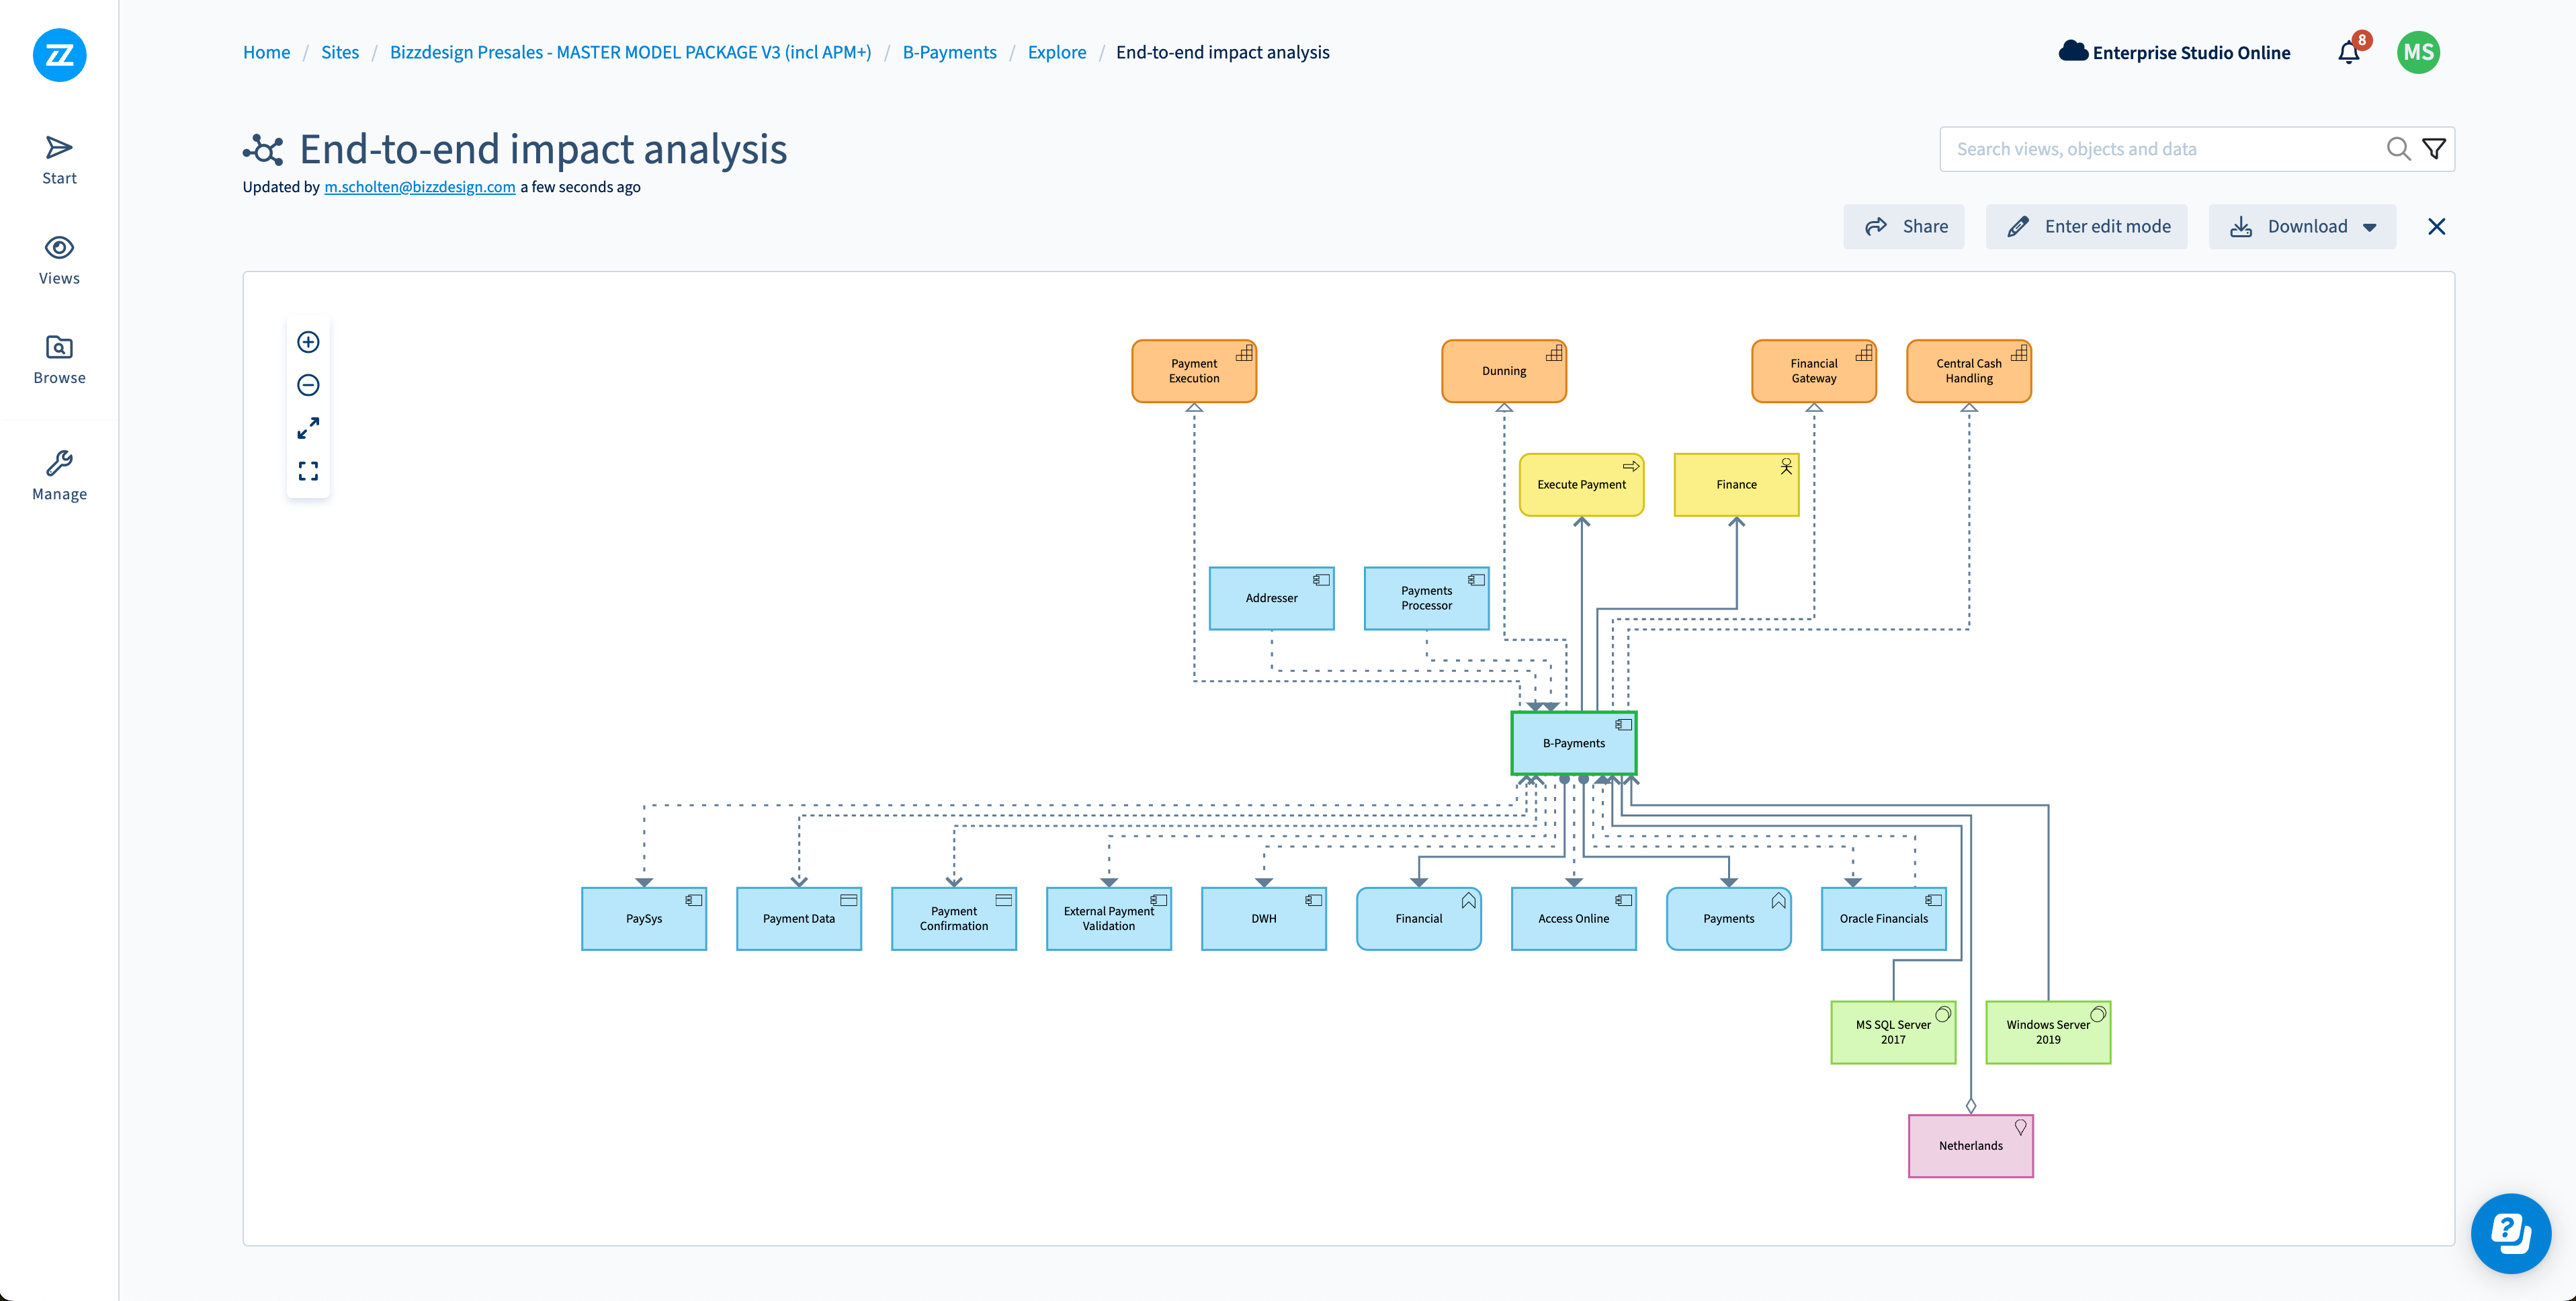
Task: Go to Home breadcrumb
Action: click(x=266, y=52)
